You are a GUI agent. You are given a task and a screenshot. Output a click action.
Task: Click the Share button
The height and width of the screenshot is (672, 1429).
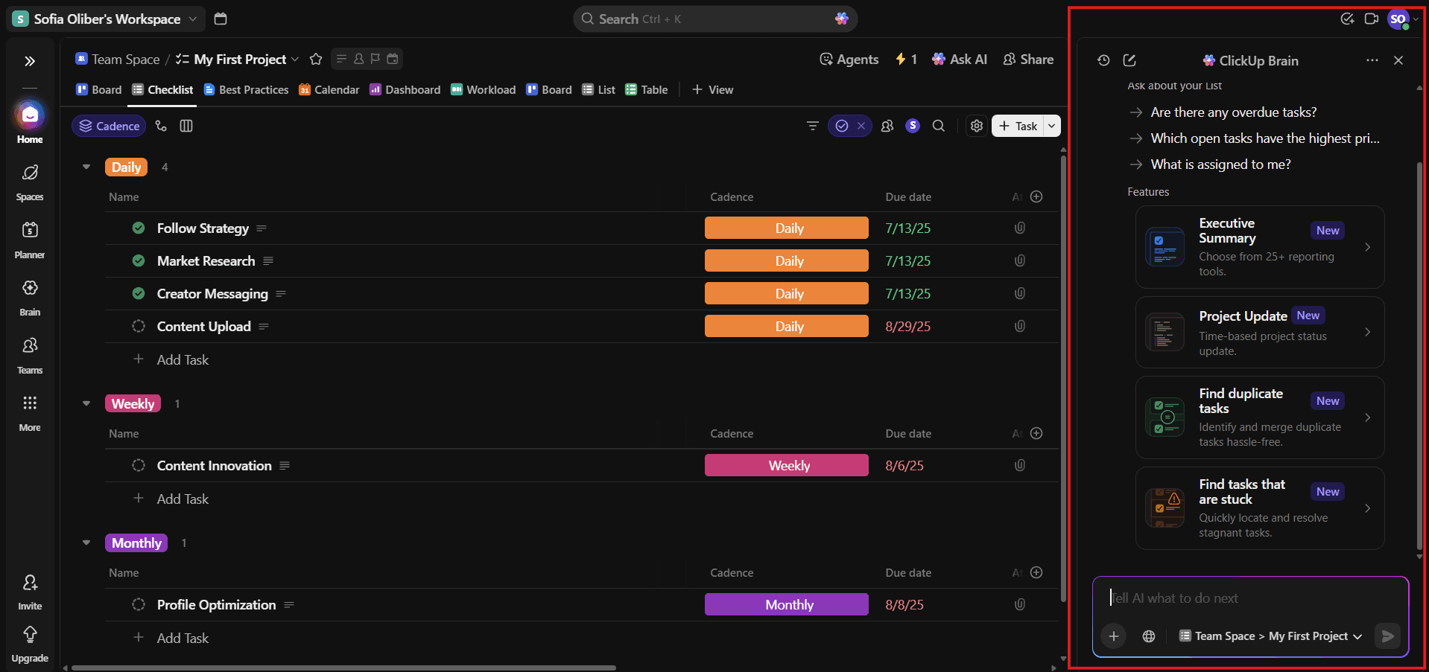tap(1028, 60)
